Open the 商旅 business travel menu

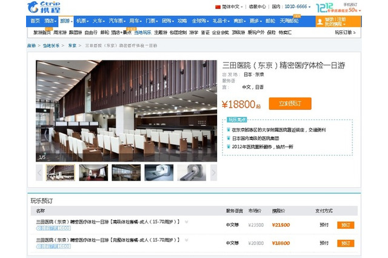tap(239, 21)
